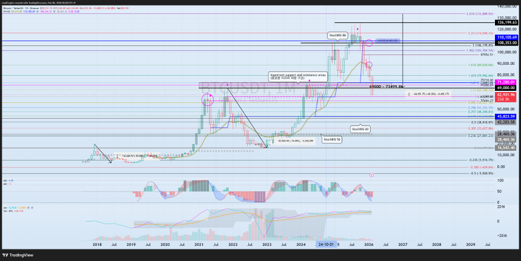Select the StochRSI 50 callout label
The width and height of the screenshot is (521, 261).
(x=332, y=140)
